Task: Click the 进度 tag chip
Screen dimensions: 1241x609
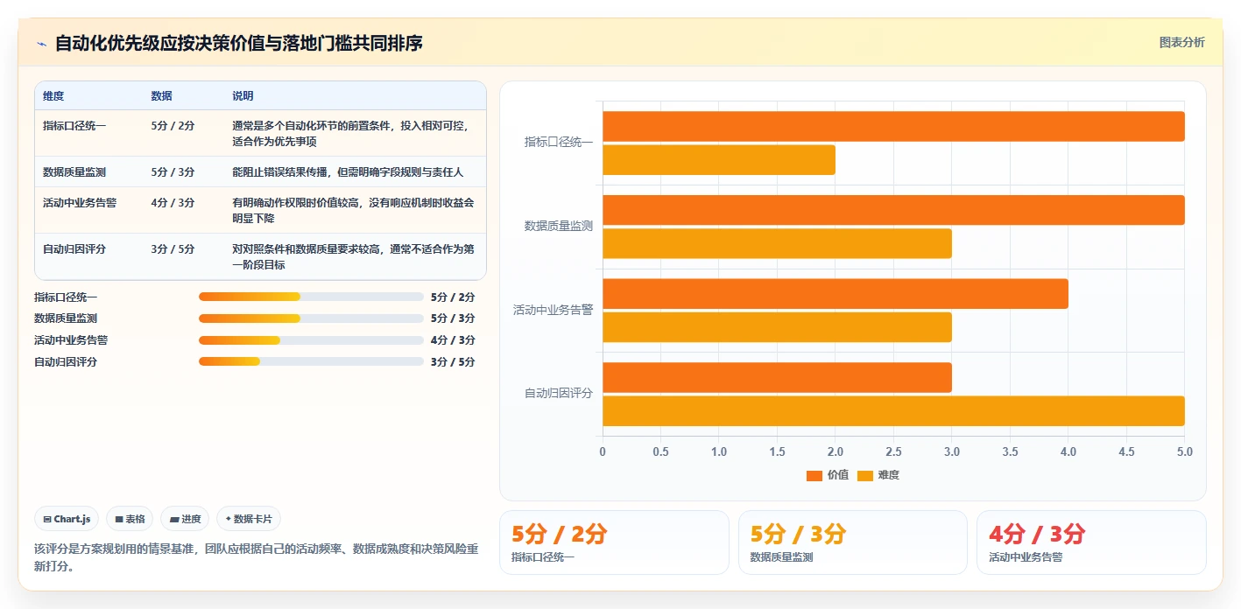Action: click(x=185, y=519)
